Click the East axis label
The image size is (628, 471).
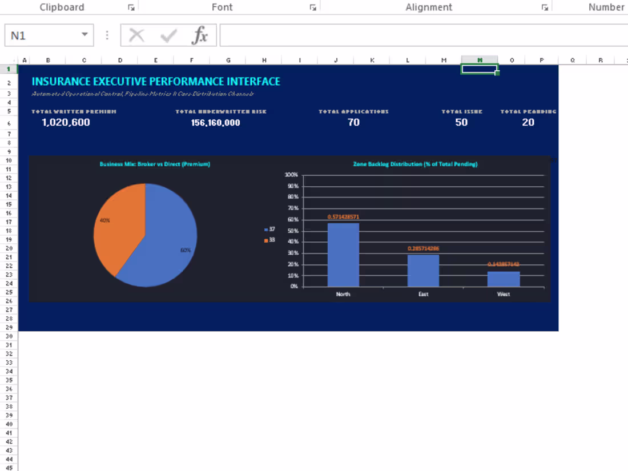(424, 295)
